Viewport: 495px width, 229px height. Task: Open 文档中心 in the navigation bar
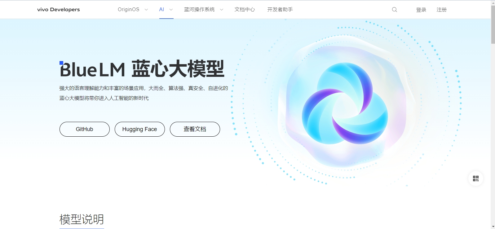point(245,10)
